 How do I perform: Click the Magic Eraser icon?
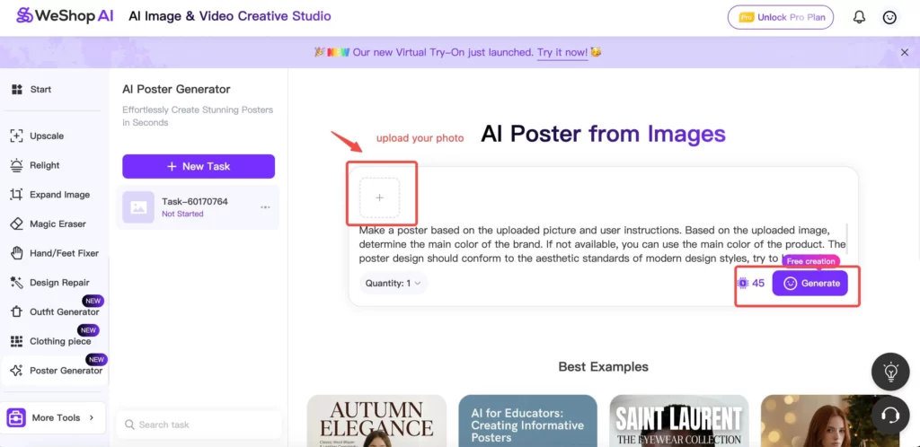pyautogui.click(x=16, y=223)
